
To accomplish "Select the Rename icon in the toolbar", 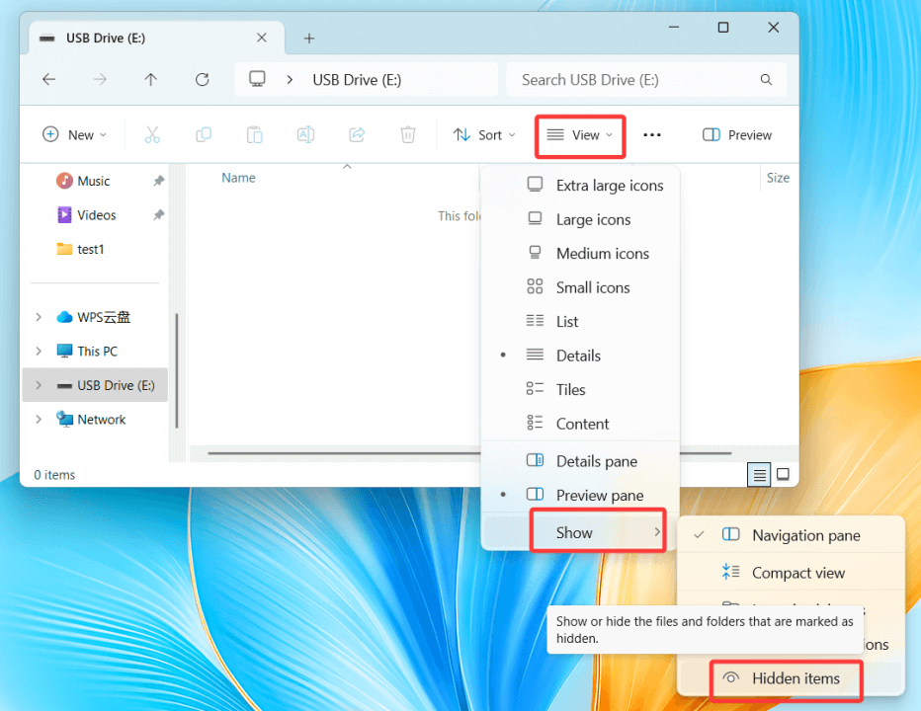I will tap(305, 134).
